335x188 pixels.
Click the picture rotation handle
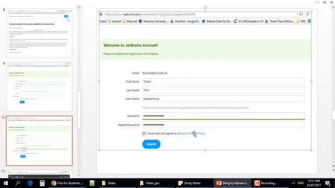click(205, 7)
